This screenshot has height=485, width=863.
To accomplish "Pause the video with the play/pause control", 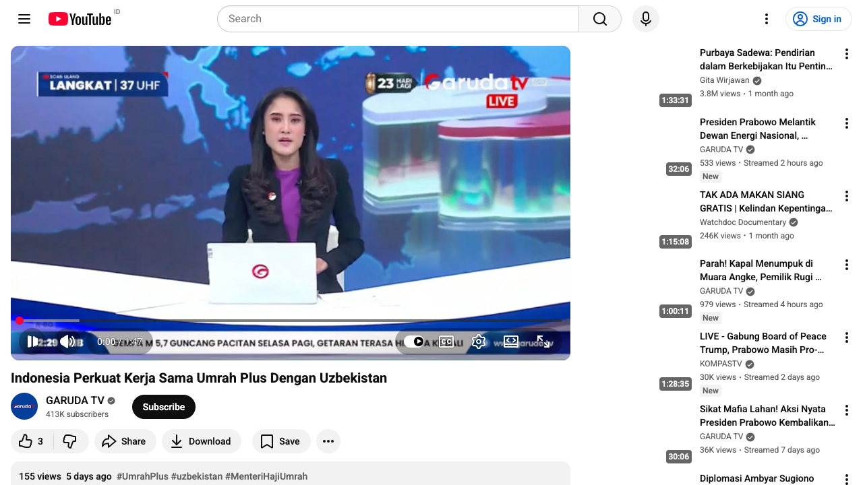I will tap(32, 342).
